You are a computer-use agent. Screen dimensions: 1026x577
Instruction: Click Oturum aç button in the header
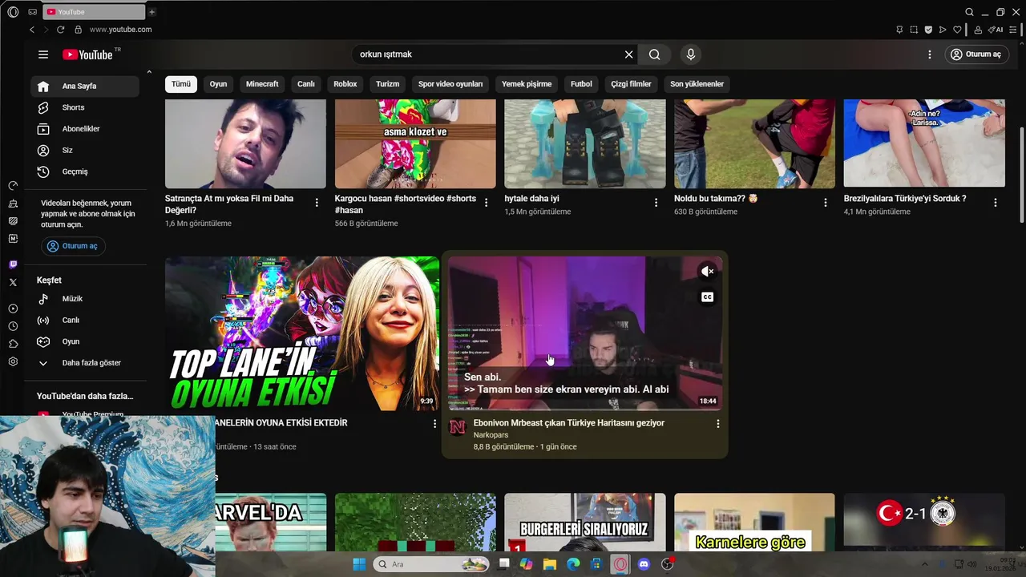tap(976, 54)
